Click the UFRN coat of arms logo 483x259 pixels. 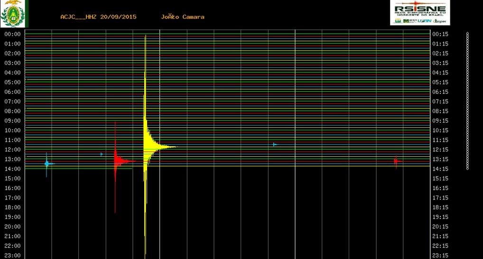(x=13, y=14)
